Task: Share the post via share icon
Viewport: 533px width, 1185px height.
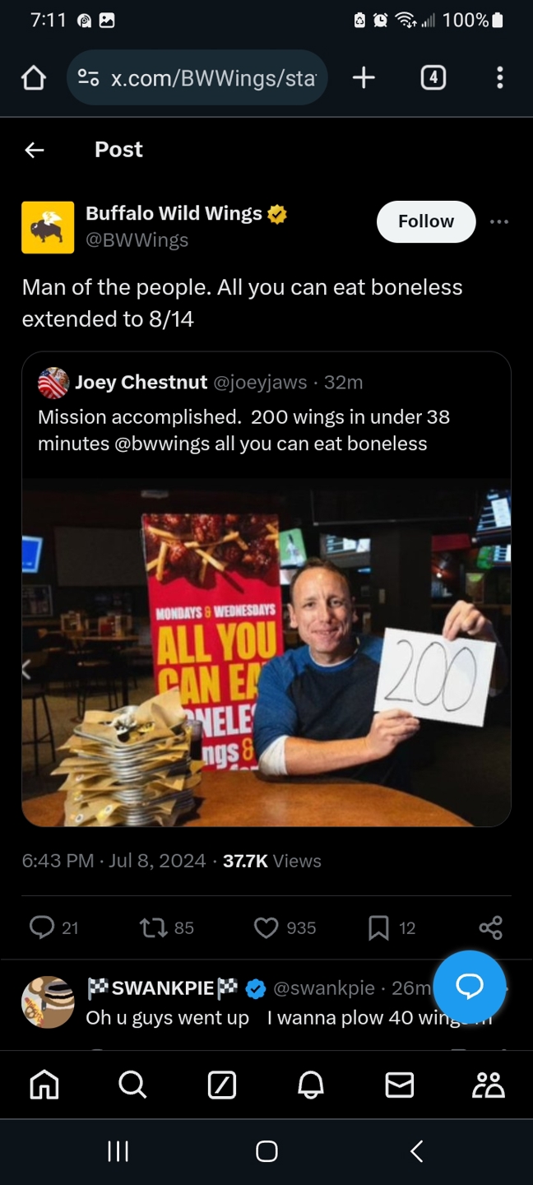Action: [490, 927]
